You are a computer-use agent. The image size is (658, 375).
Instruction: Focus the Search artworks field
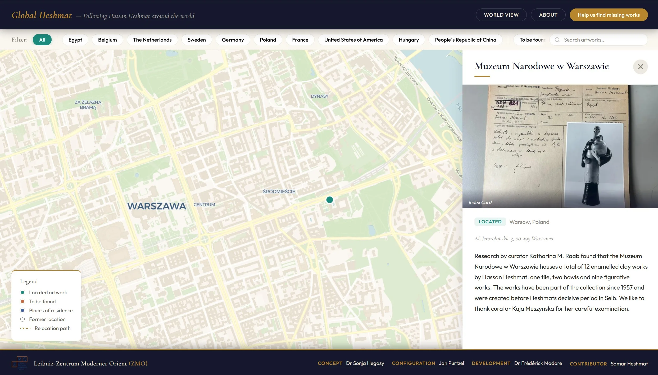[598, 40]
